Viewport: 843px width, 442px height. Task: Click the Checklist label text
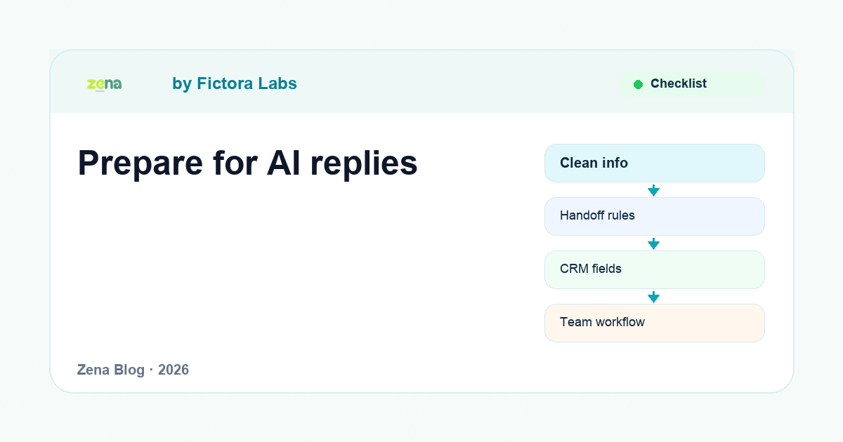click(679, 83)
